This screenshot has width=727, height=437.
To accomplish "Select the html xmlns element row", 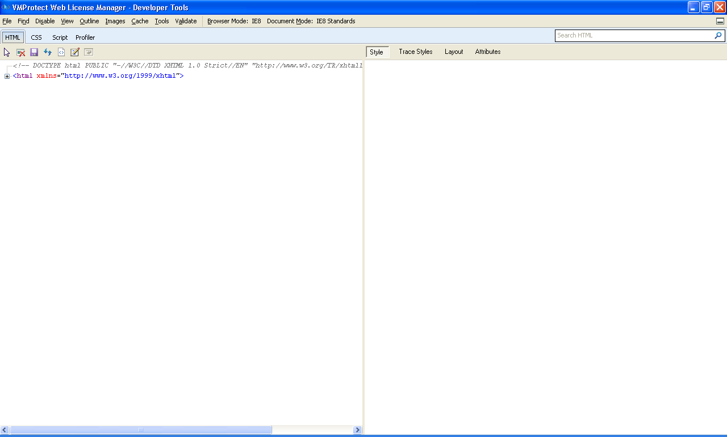I will [98, 76].
